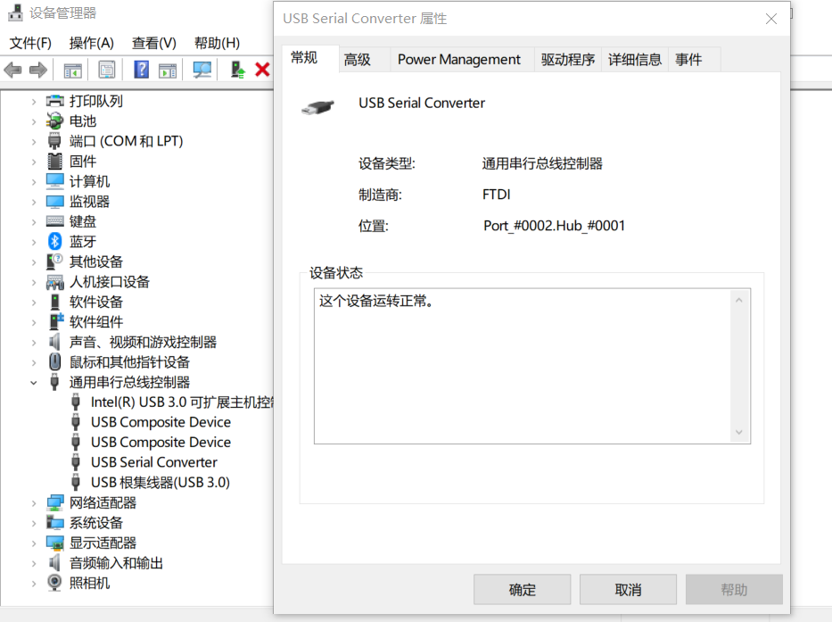The height and width of the screenshot is (622, 832).
Task: Open the 查看(V) menu
Action: (154, 43)
